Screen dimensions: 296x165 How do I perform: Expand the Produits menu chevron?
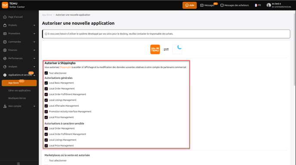(34, 25)
